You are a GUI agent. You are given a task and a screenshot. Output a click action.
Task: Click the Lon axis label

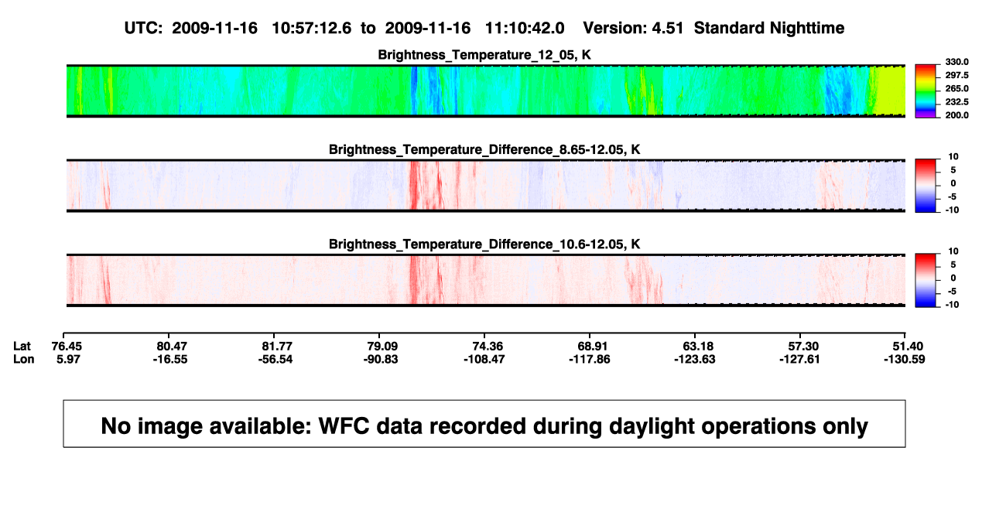click(23, 359)
